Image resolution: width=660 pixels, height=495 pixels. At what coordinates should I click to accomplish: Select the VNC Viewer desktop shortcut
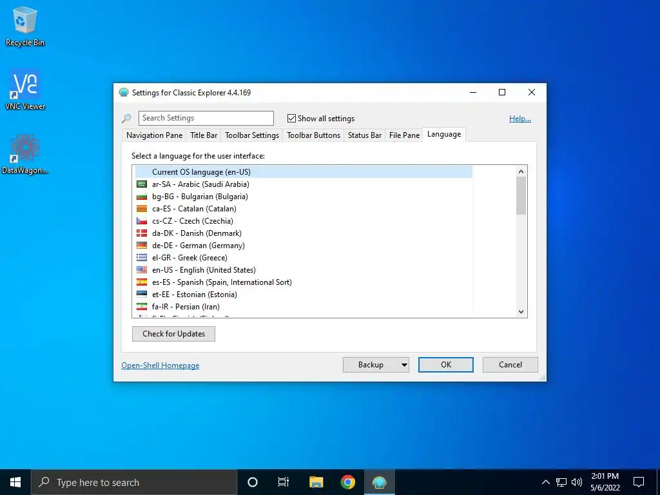(x=25, y=90)
